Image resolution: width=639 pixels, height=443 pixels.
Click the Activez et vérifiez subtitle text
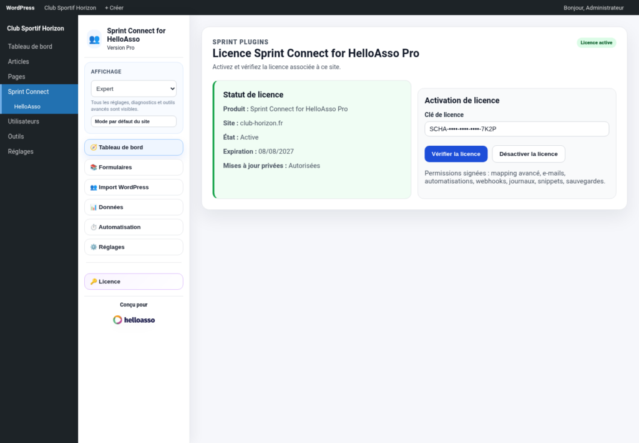pyautogui.click(x=276, y=67)
